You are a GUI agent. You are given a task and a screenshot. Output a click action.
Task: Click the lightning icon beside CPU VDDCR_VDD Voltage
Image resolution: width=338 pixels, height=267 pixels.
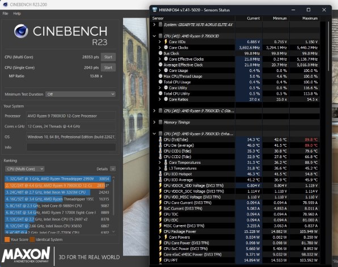pos(160,185)
